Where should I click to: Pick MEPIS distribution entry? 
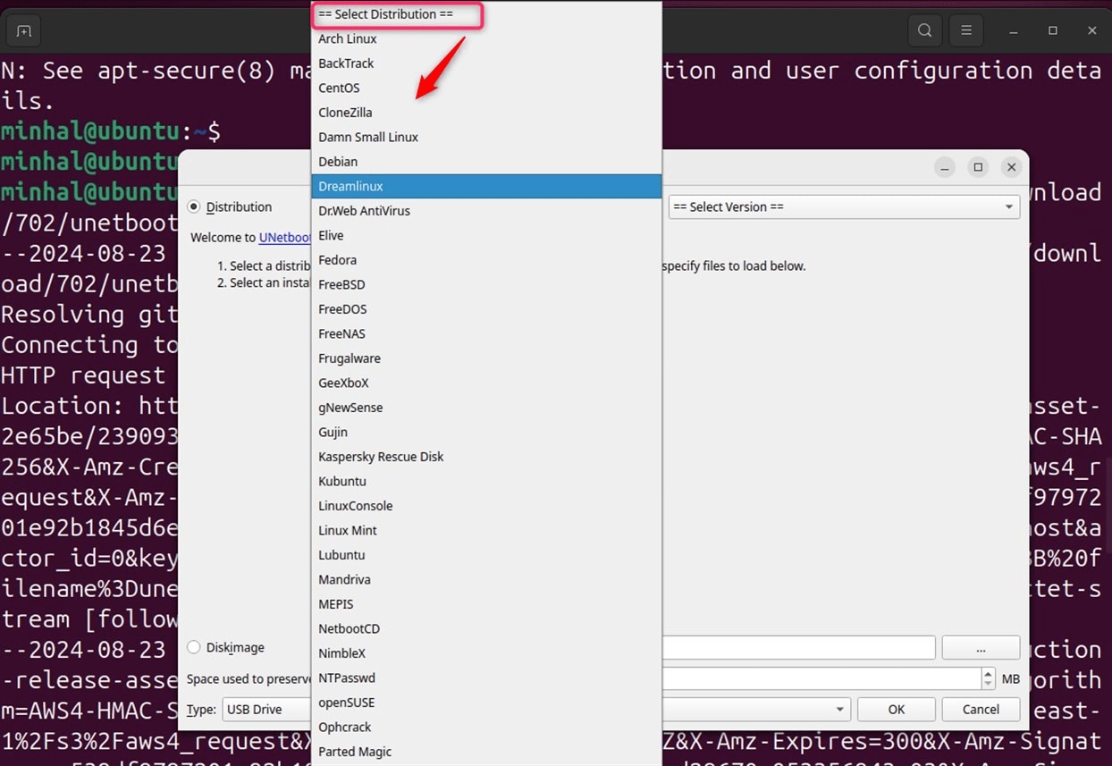tap(486, 604)
